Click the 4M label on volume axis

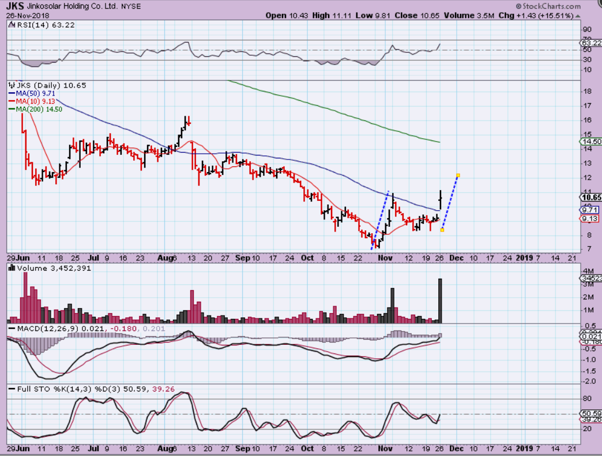pyautogui.click(x=588, y=272)
